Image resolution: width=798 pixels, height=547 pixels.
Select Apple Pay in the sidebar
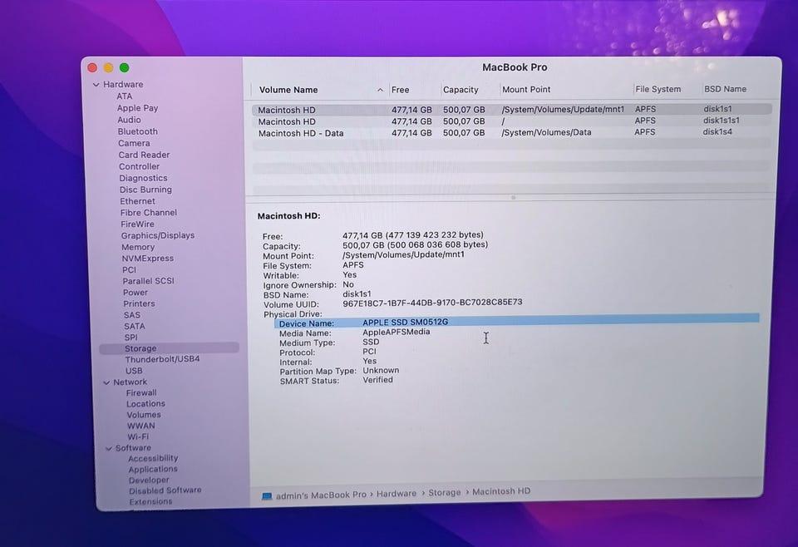coord(137,108)
